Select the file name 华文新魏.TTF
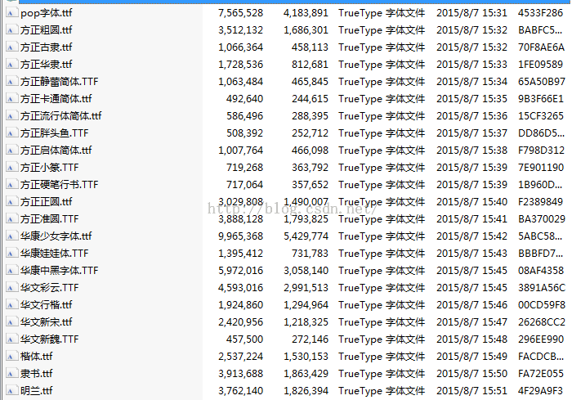Viewport: 572px width, 400px height. [x=50, y=339]
